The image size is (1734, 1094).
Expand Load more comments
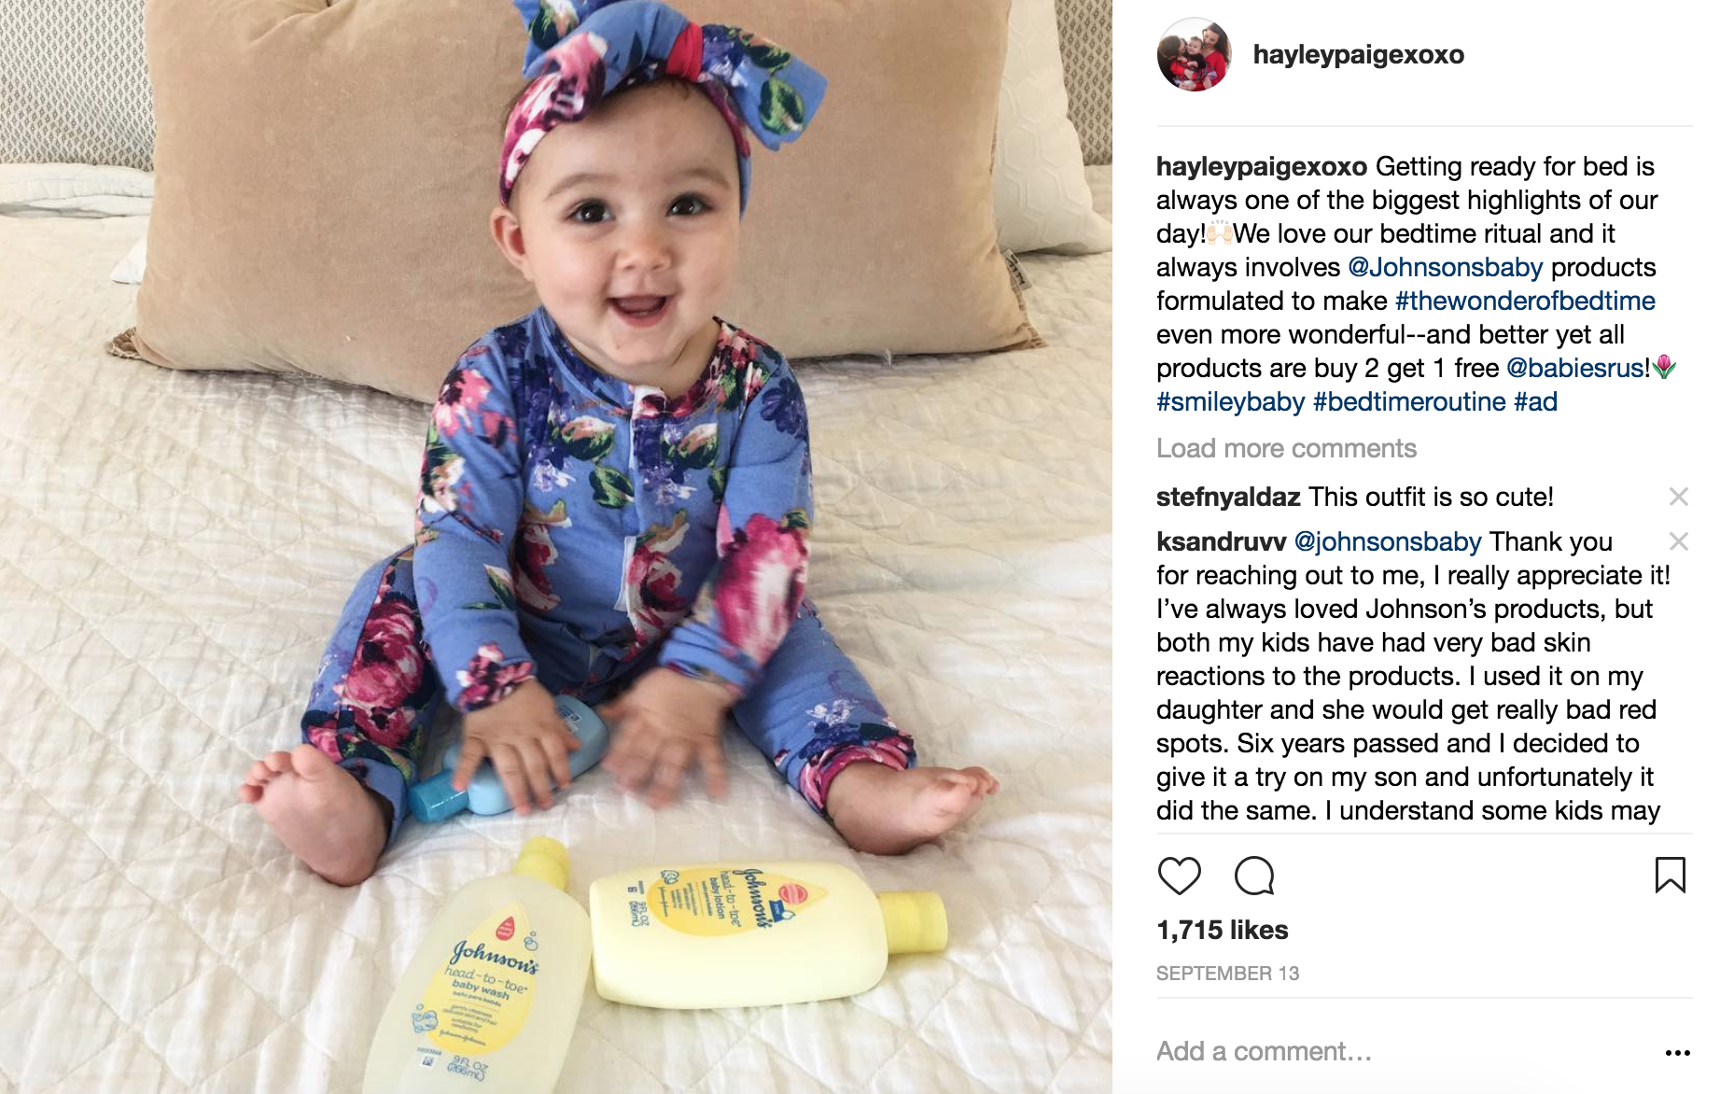1286,448
